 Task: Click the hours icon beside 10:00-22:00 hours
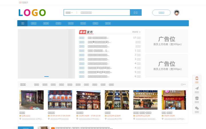coord(163,116)
